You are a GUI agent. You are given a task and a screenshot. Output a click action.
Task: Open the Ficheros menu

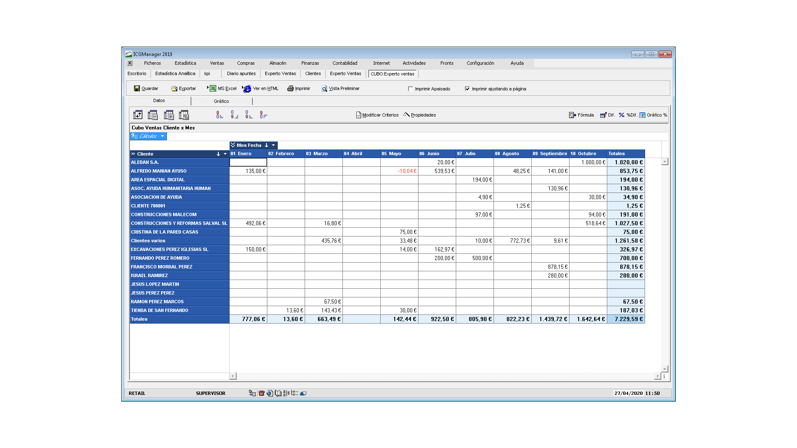tap(152, 63)
